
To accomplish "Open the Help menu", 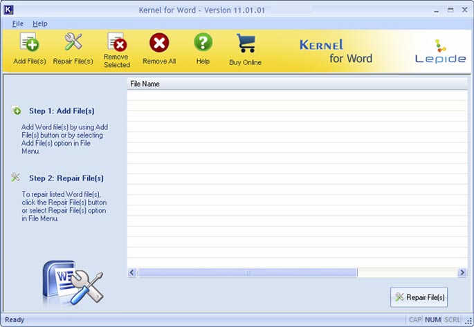I will tap(40, 24).
